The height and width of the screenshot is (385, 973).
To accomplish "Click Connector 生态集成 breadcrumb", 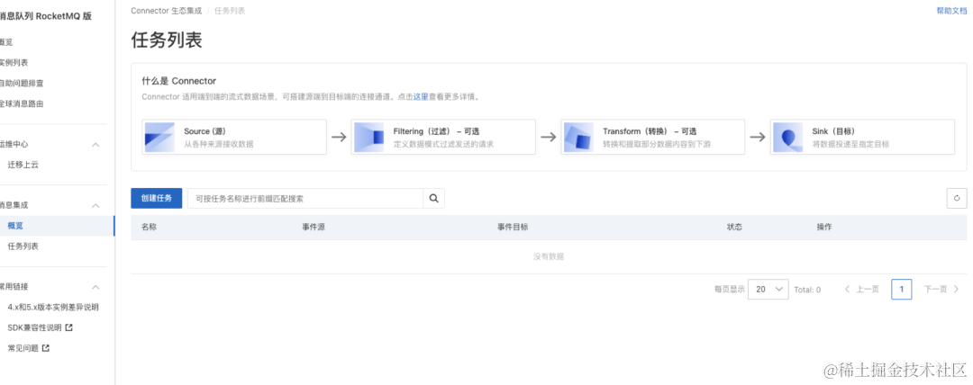I will tap(167, 11).
